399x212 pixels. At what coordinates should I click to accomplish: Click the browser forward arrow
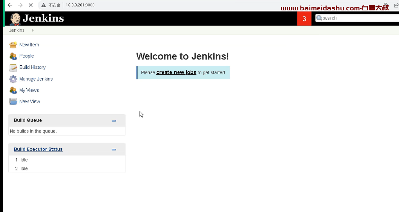pos(20,5)
